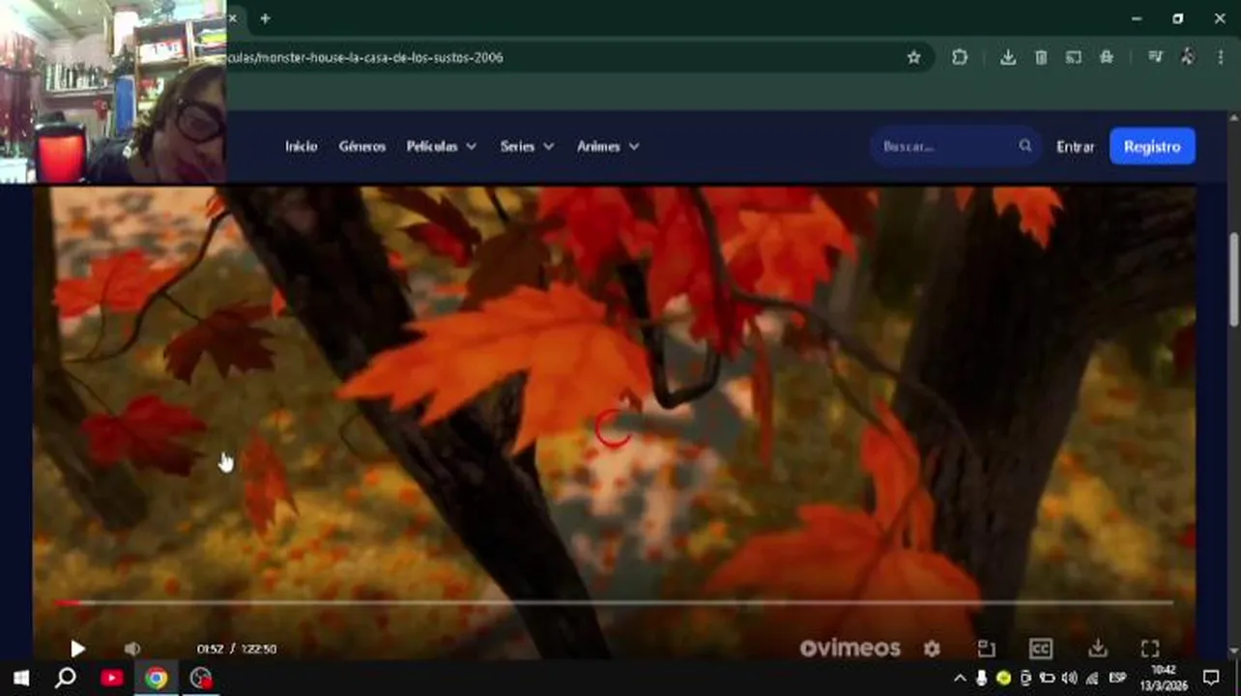1241x696 pixels.
Task: Open the media controls icon in Chrome
Action: (x=1155, y=57)
